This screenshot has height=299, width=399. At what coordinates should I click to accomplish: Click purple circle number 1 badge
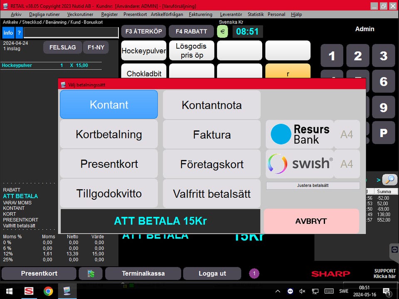[x=254, y=274]
